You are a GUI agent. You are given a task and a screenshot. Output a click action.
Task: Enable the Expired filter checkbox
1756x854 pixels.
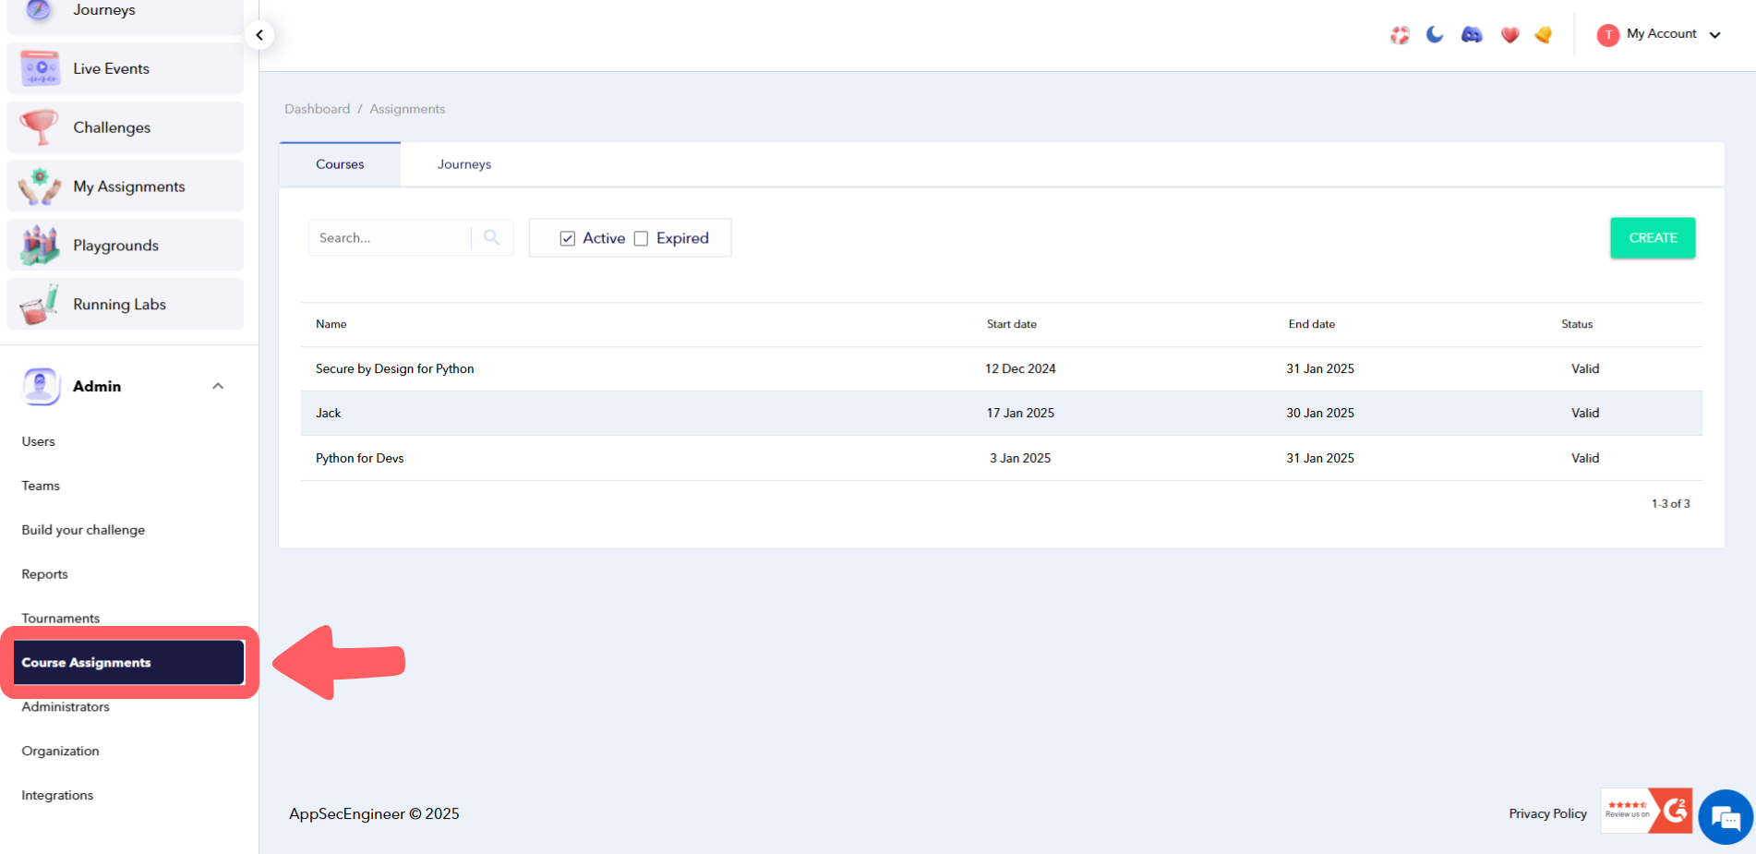click(642, 237)
